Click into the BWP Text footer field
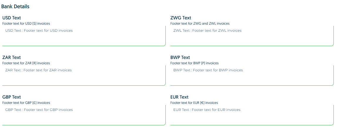The width and height of the screenshot is (337, 130). click(x=252, y=75)
